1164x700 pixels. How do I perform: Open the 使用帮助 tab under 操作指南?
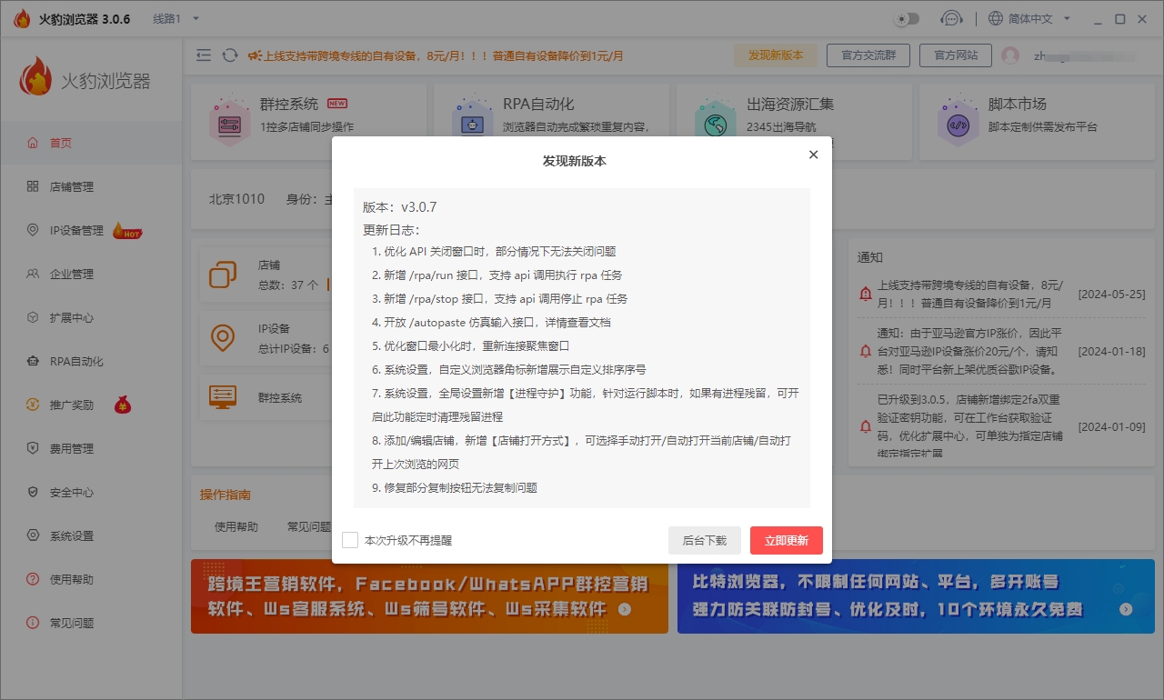click(236, 526)
